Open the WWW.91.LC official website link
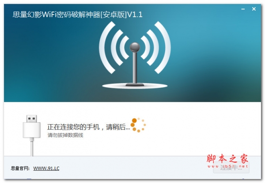 click(x=46, y=168)
